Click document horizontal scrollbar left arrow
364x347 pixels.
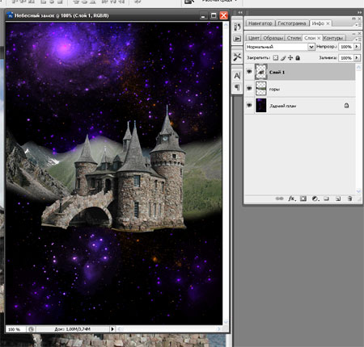pyautogui.click(x=121, y=329)
